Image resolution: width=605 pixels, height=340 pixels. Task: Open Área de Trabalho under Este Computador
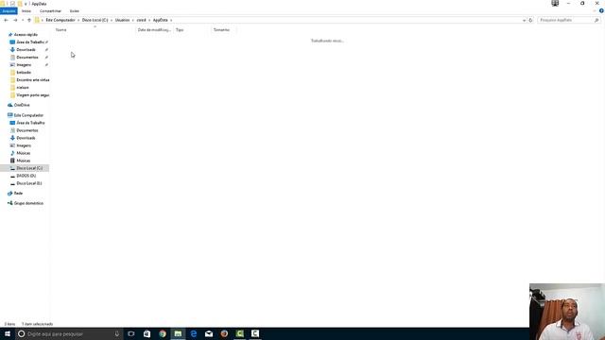[x=30, y=123]
